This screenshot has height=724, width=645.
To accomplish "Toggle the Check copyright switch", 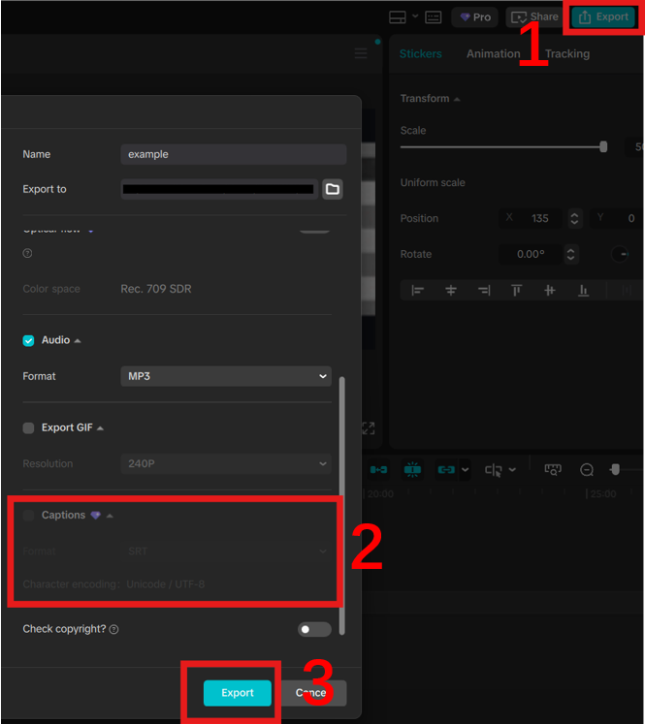I will coord(314,629).
